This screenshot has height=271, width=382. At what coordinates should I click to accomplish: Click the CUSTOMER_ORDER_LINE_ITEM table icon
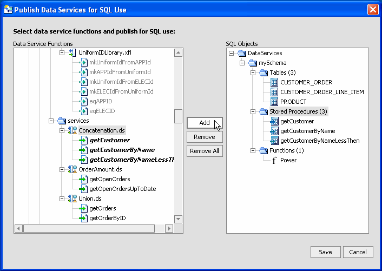274,92
